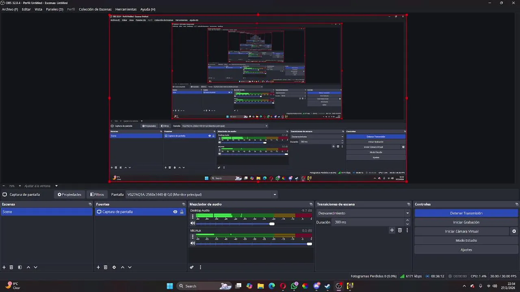Open transition properties three dots
The width and height of the screenshot is (520, 292).
pos(407,230)
